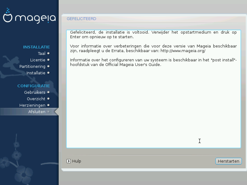Click the bullet dot beside Gebruikers

[x=48, y=92]
